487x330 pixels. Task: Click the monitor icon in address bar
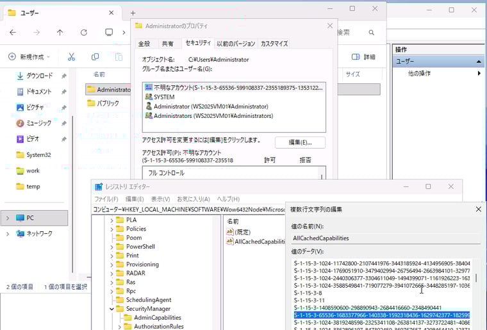click(x=109, y=32)
